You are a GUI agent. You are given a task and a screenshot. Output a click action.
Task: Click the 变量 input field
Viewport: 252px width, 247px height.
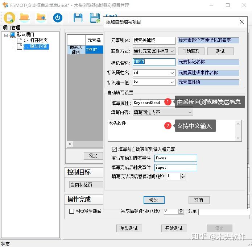point(224,212)
